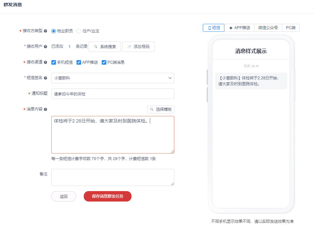Click help icon beside 接收用户

coord(45,47)
